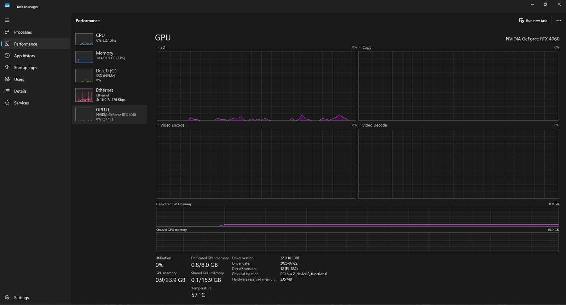The height and width of the screenshot is (305, 566).
Task: Click the Details list icon
Action: [7, 91]
